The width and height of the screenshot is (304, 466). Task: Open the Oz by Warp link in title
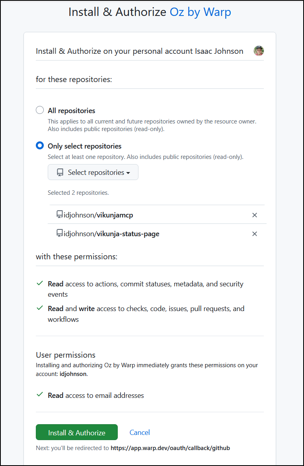tap(201, 12)
